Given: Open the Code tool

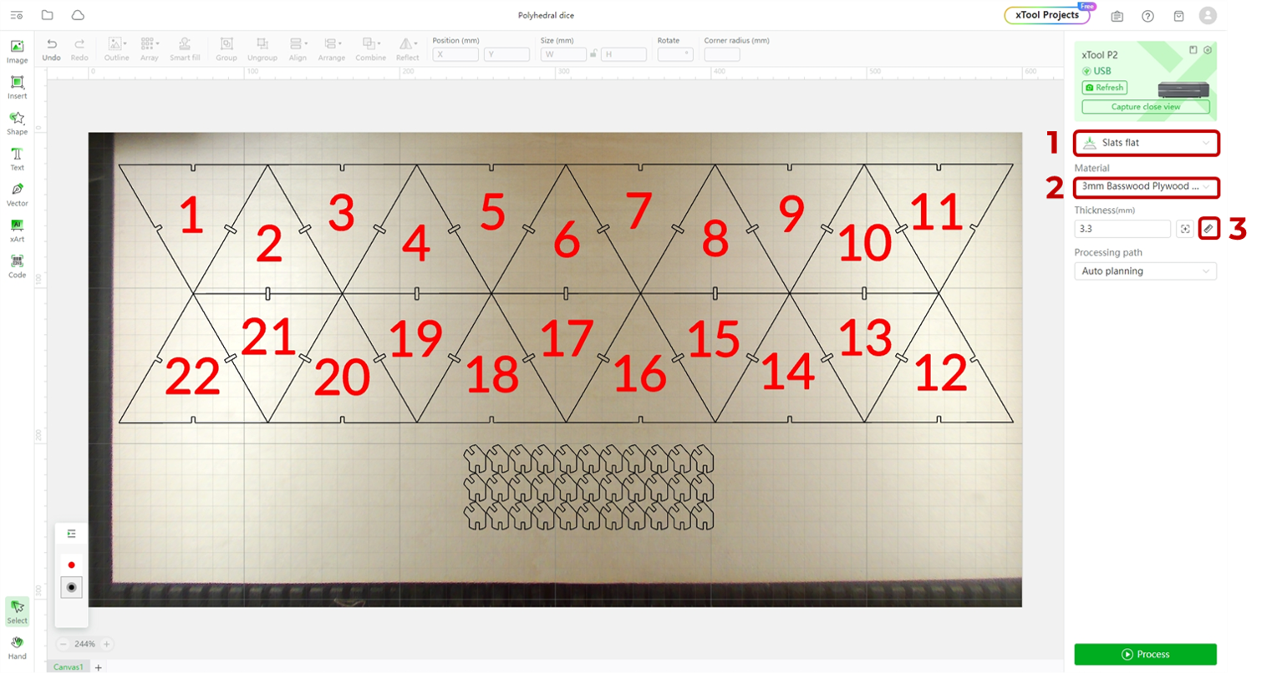Looking at the screenshot, I should pyautogui.click(x=17, y=266).
